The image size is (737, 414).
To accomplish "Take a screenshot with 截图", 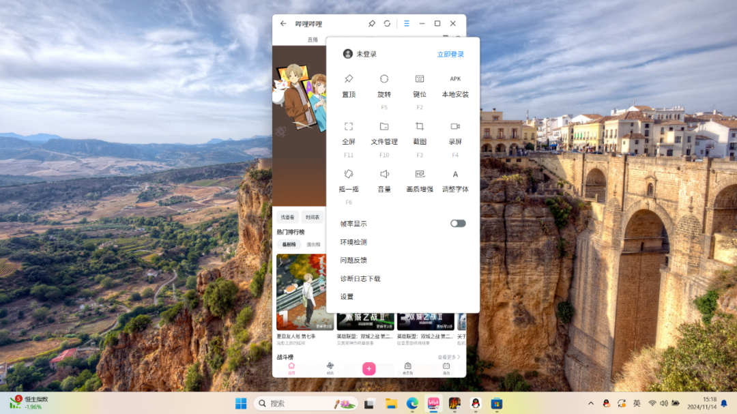I will (419, 138).
